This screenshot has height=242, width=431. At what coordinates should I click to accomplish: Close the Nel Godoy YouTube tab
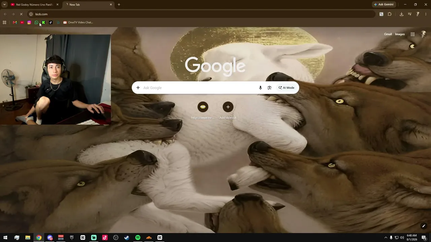(x=57, y=4)
